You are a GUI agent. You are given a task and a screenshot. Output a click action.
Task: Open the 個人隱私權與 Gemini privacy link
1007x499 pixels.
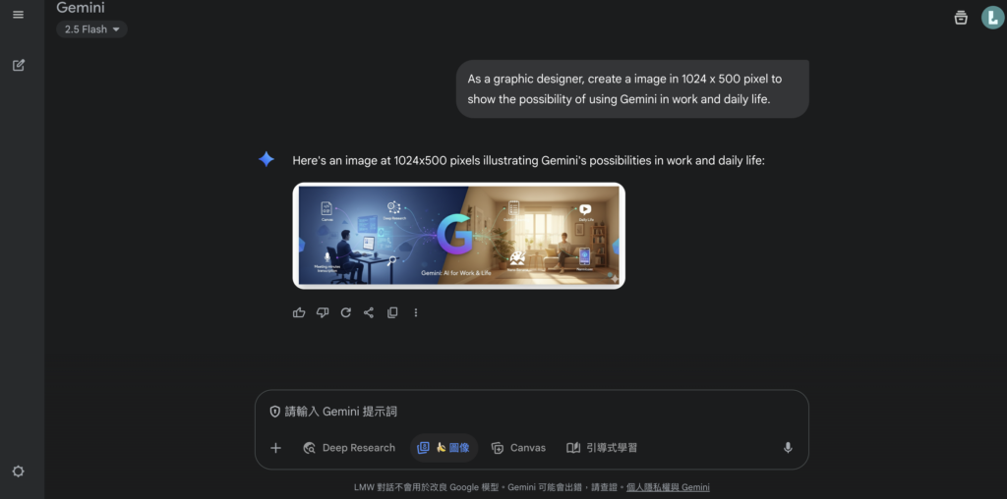tap(668, 487)
